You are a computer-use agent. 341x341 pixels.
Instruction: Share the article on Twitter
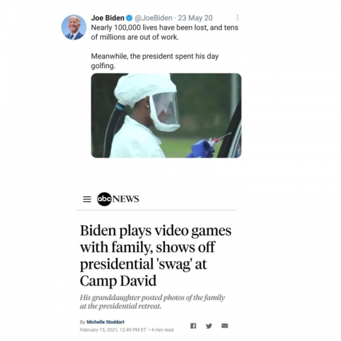point(209,326)
